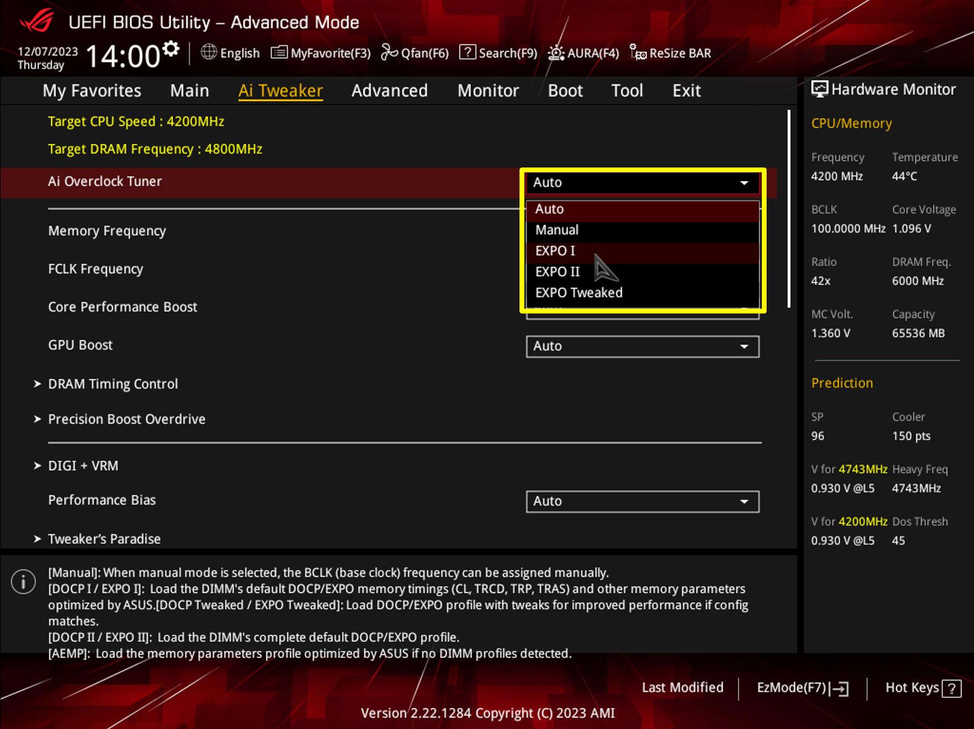Screen dimensions: 974x729
Task: Select Manual in the Ai Overclock list
Action: tap(557, 230)
